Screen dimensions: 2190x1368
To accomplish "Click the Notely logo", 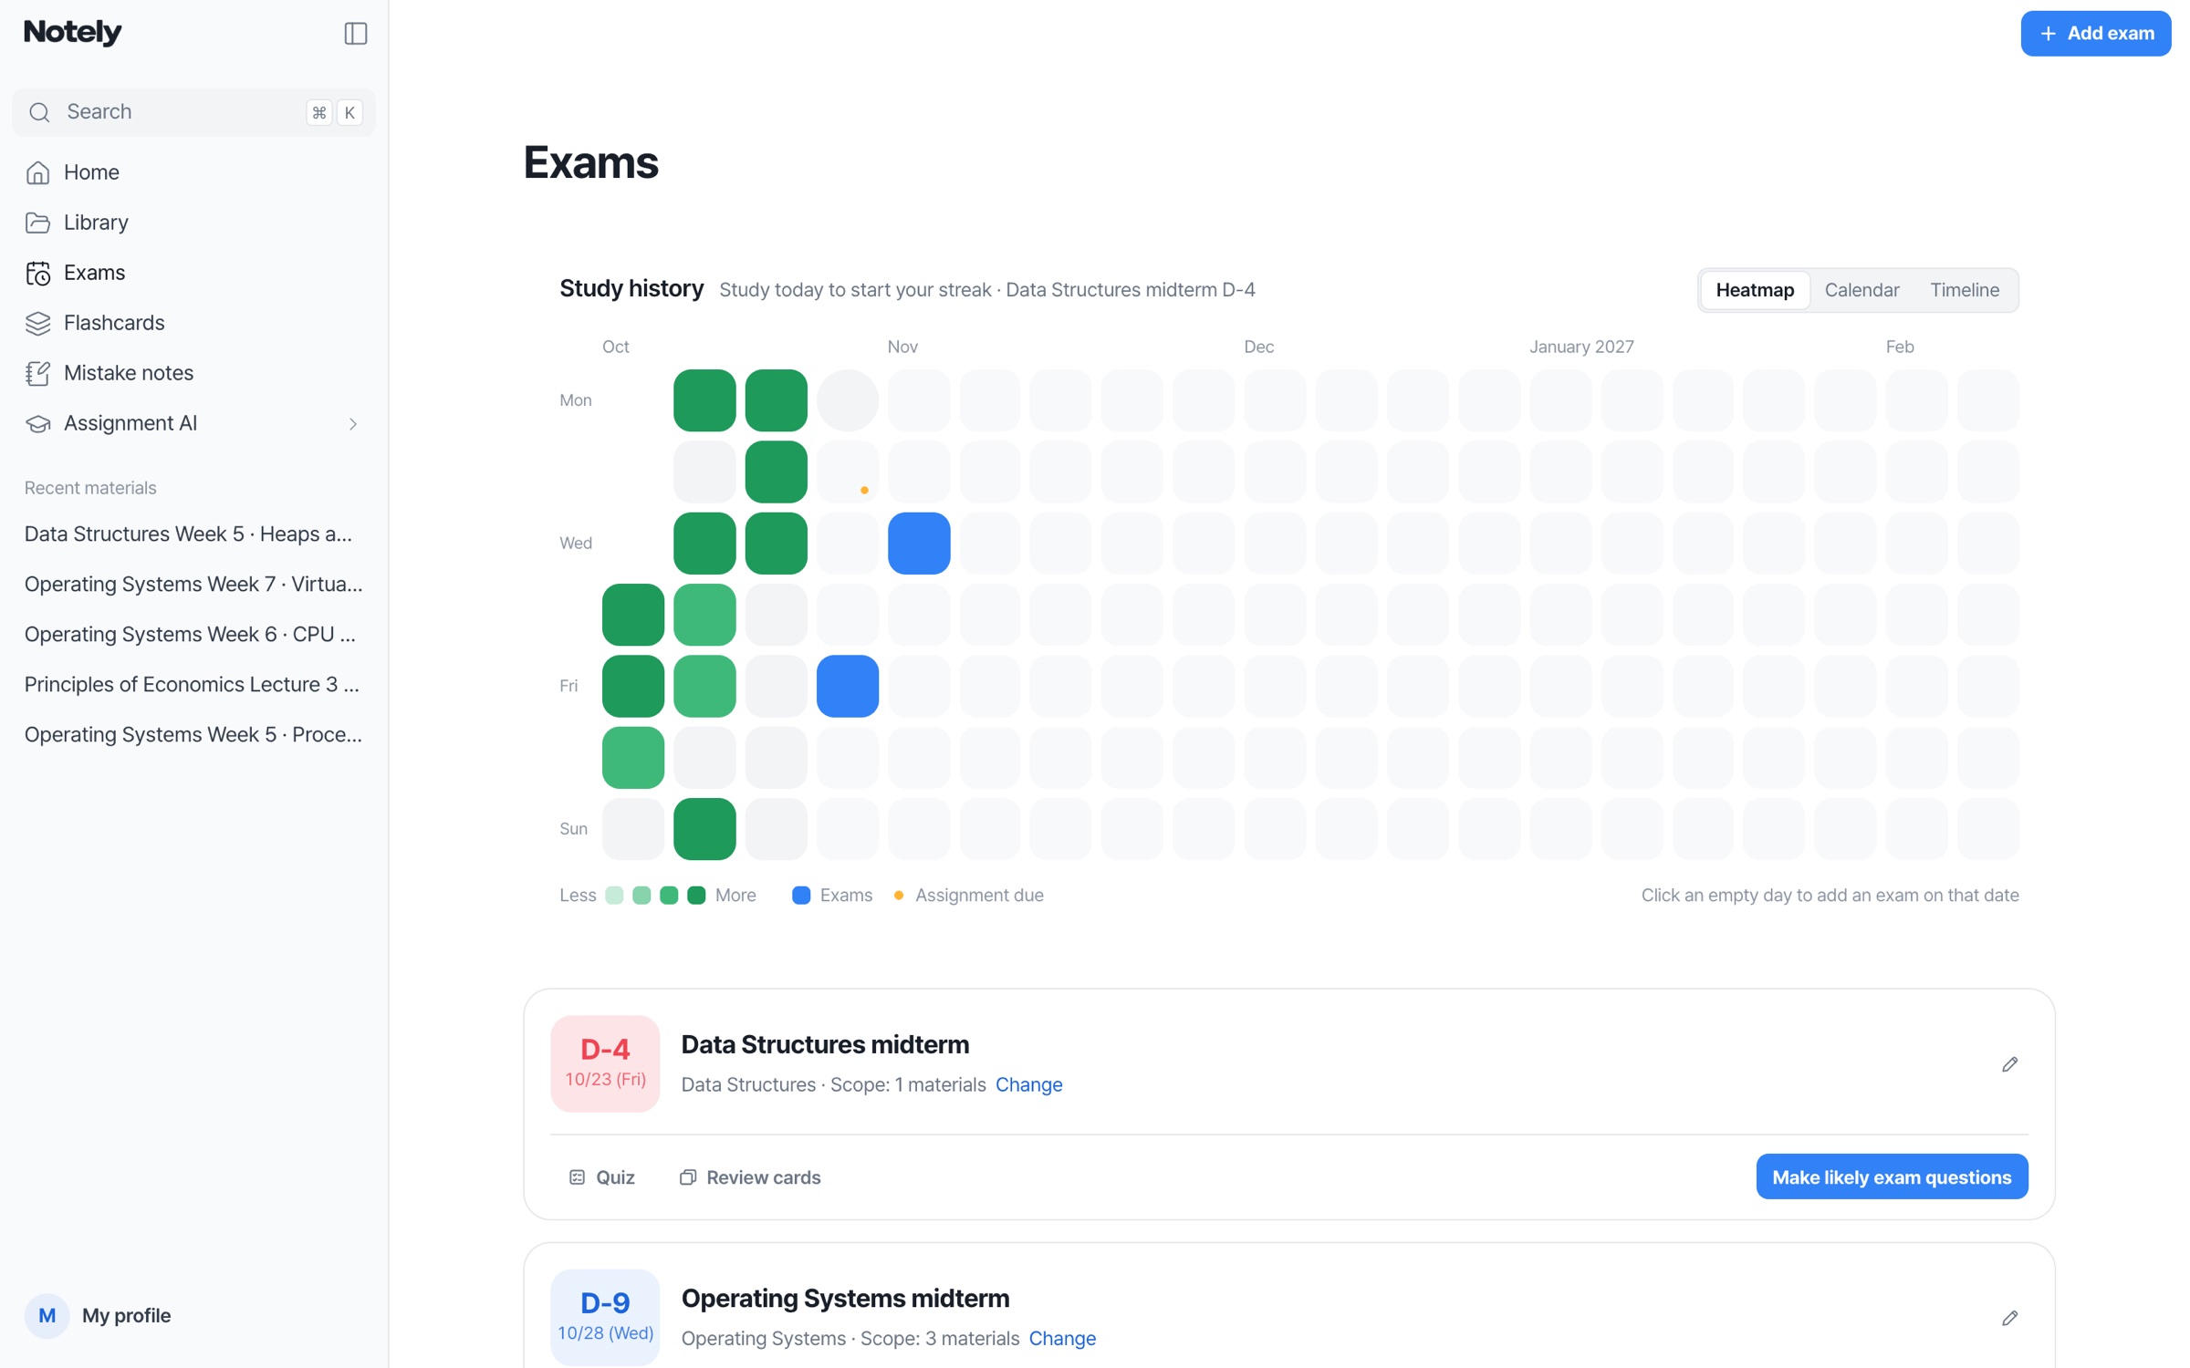I will pyautogui.click(x=73, y=33).
